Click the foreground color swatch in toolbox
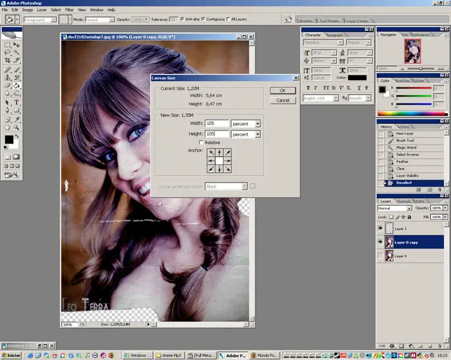 click(9, 139)
